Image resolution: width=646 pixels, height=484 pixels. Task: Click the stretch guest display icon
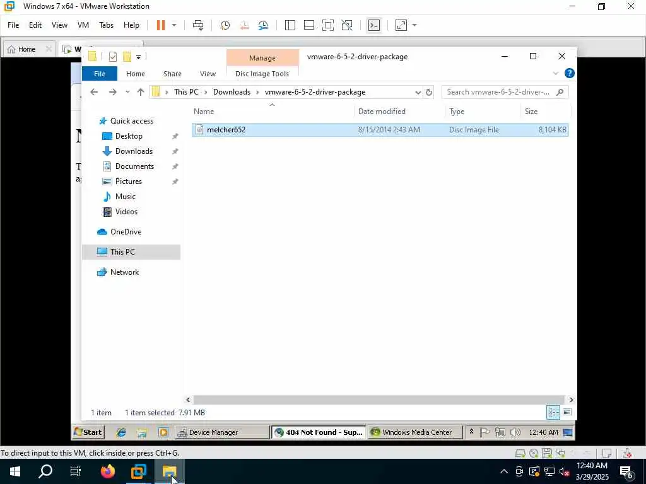pyautogui.click(x=401, y=25)
